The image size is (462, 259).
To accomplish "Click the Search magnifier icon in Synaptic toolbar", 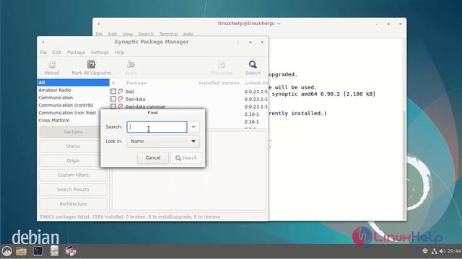I will click(253, 64).
